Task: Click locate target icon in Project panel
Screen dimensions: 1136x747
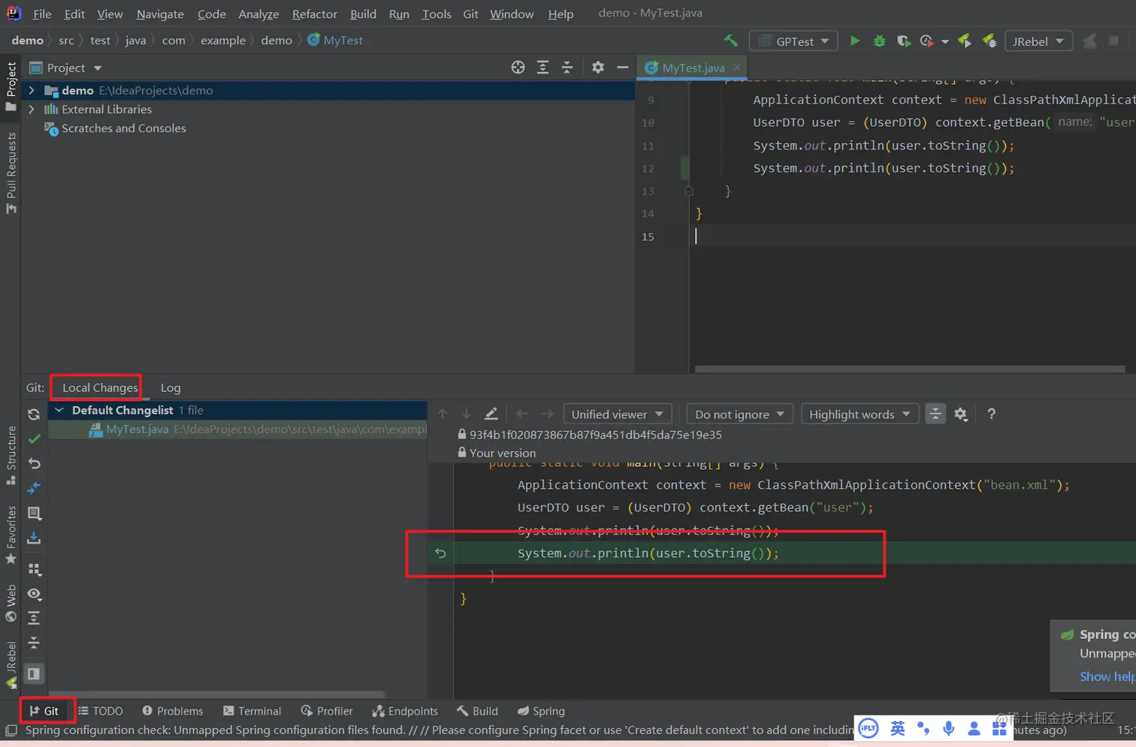Action: 518,68
